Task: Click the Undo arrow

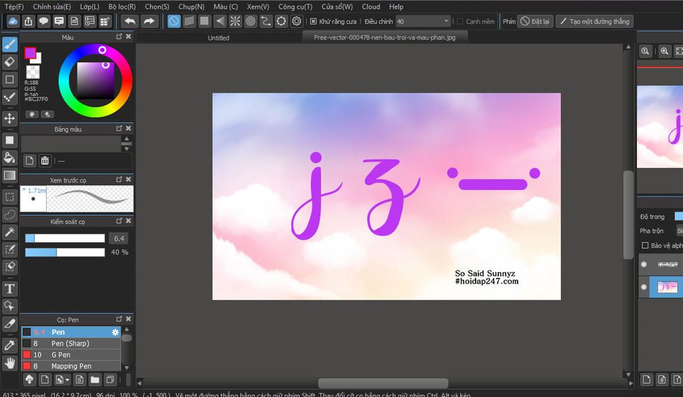Action: pos(130,21)
